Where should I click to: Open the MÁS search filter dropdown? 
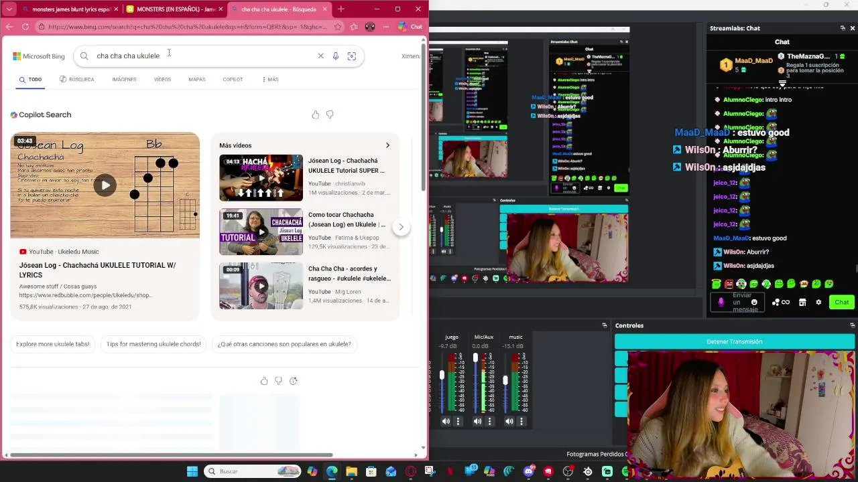click(270, 79)
